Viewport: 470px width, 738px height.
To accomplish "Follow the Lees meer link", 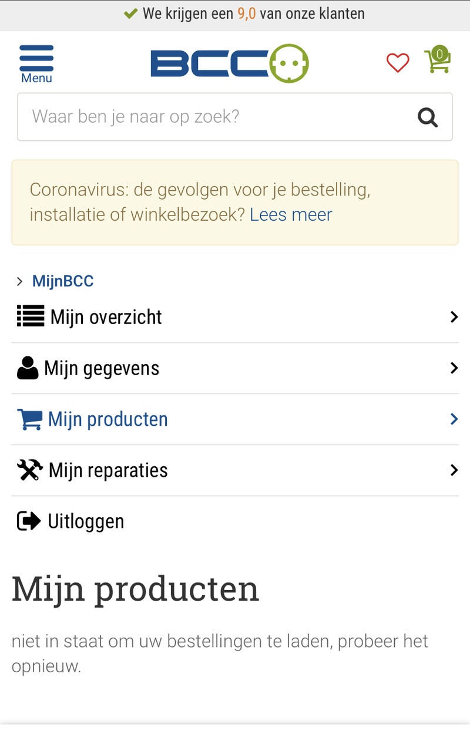I will (291, 214).
